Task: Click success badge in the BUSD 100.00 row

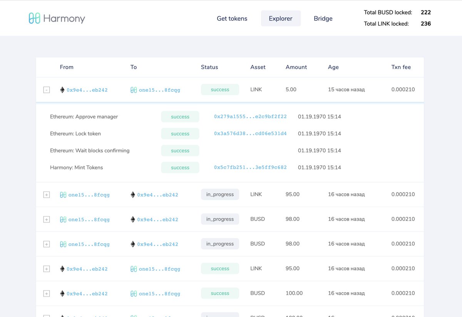Action: pos(220,293)
